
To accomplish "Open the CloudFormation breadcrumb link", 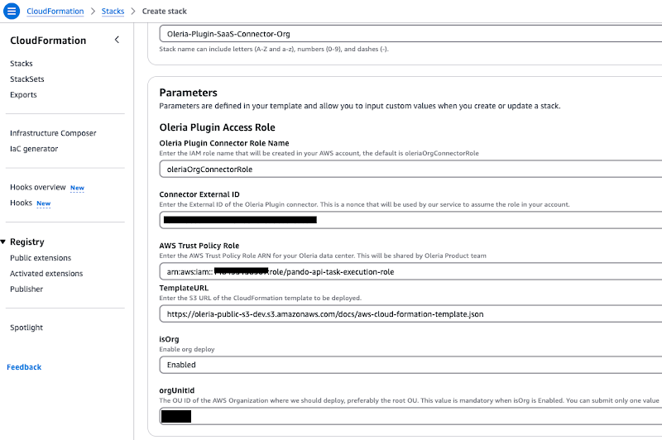I will click(x=55, y=12).
